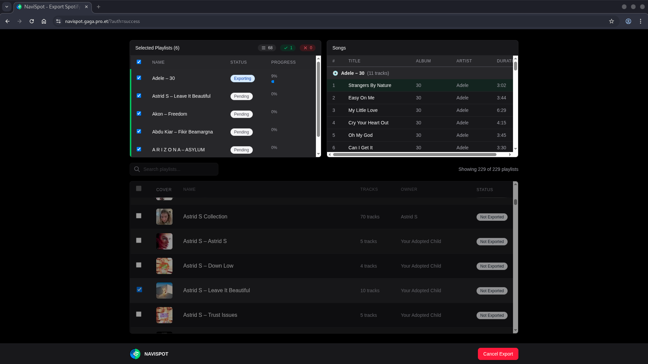Viewport: 648px width, 364px height.
Task: Enable the Astrid S Collection checkbox
Action: (x=139, y=216)
